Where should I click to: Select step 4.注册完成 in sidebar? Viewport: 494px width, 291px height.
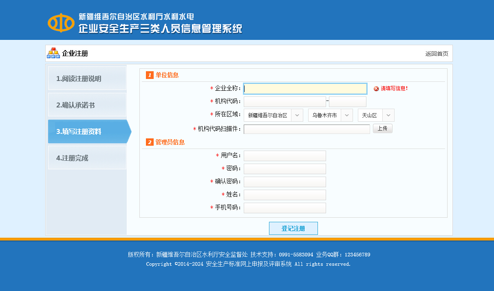pyautogui.click(x=87, y=158)
